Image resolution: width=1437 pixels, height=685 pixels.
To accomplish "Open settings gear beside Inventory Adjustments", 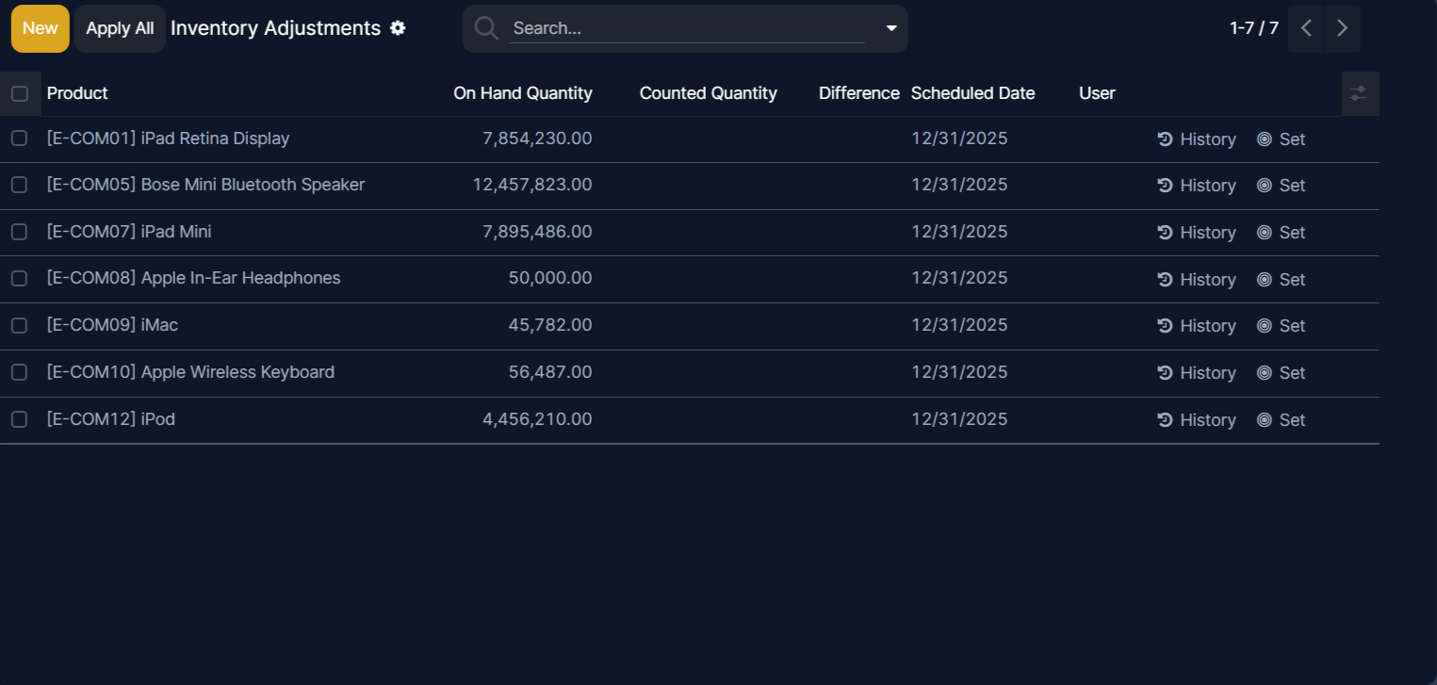I will 398,28.
